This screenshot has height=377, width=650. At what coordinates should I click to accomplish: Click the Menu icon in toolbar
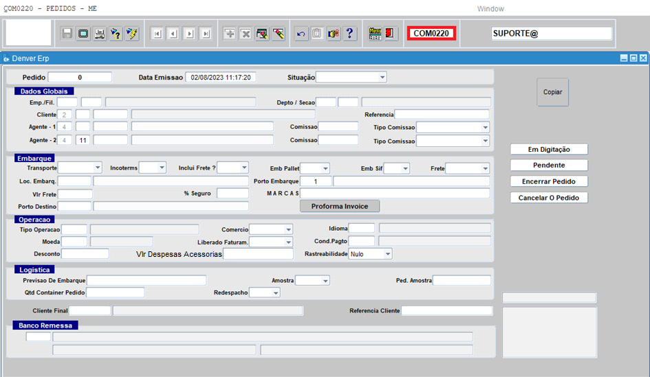(375, 33)
